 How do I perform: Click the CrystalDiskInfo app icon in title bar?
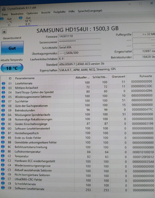click(4, 9)
